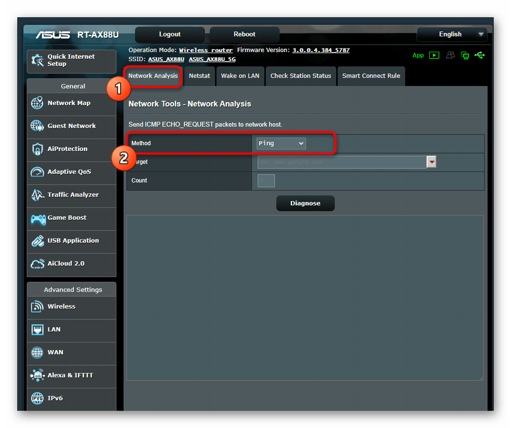Click the Guest Network icon
511x428 pixels.
[37, 126]
